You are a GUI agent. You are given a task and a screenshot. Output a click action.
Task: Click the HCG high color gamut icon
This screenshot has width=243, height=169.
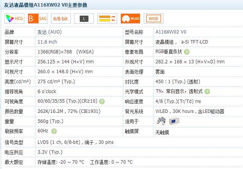tap(14, 18)
